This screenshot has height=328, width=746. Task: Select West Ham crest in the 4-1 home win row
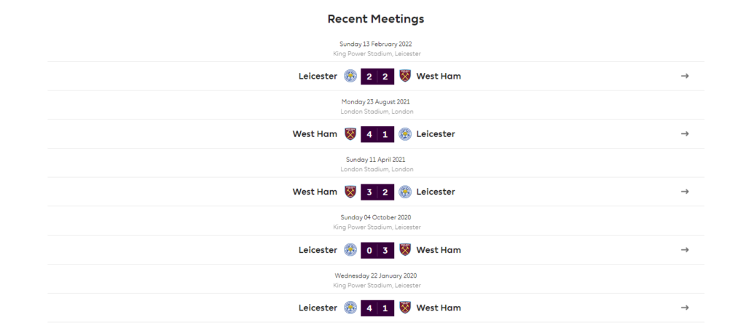350,134
